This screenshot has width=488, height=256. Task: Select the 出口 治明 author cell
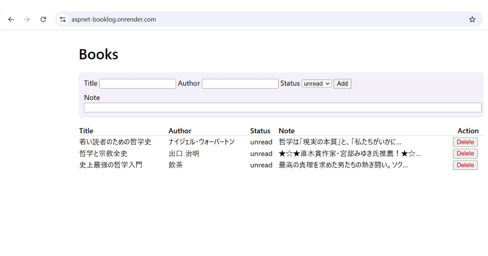click(183, 154)
